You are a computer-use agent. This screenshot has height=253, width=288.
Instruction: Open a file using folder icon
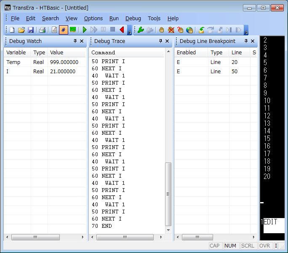21,30
